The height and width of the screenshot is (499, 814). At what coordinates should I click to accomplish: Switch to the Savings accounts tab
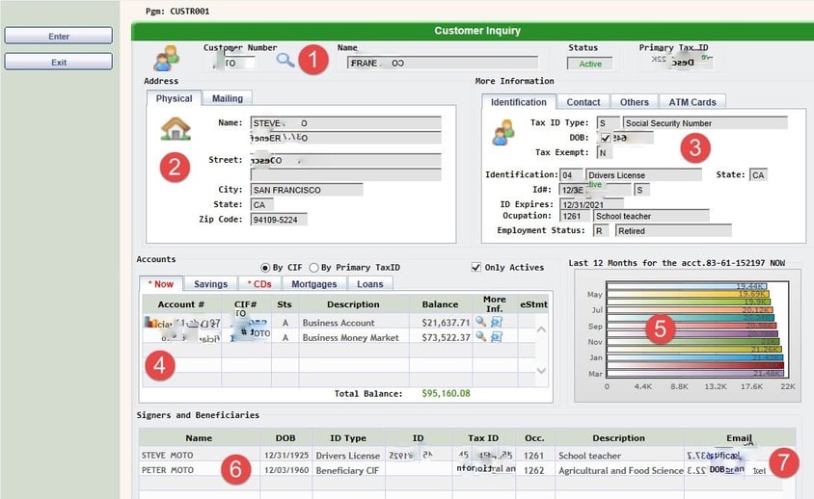[x=210, y=284]
